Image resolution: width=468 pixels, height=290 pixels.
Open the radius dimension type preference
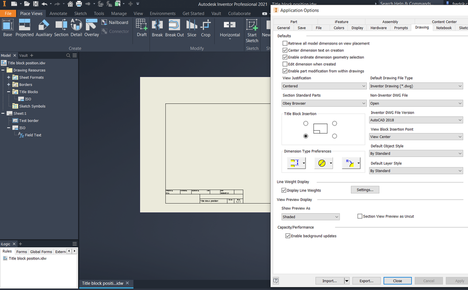tap(351, 163)
